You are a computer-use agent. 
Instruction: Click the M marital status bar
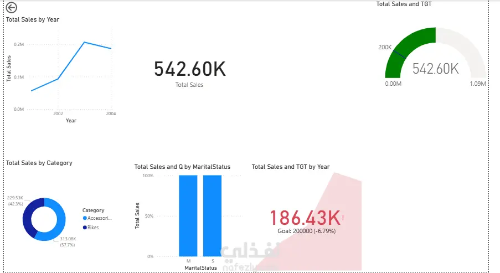tap(188, 215)
